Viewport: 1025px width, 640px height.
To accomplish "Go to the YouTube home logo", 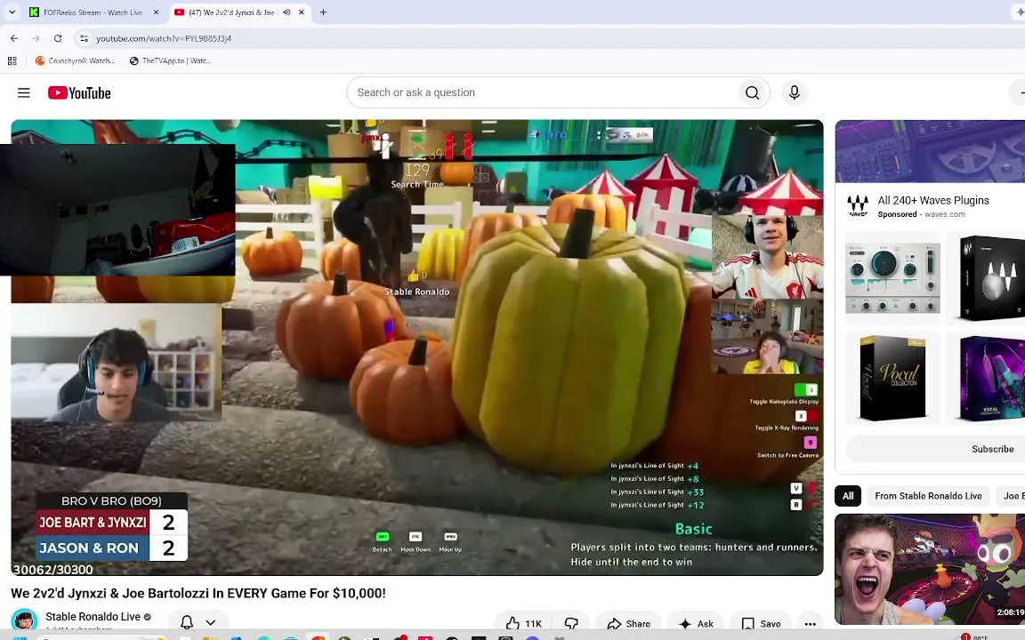I will (x=79, y=92).
